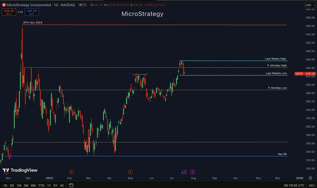317x188 pixels.
Task: Click the high price H437.00 value
Action: point(110,5)
